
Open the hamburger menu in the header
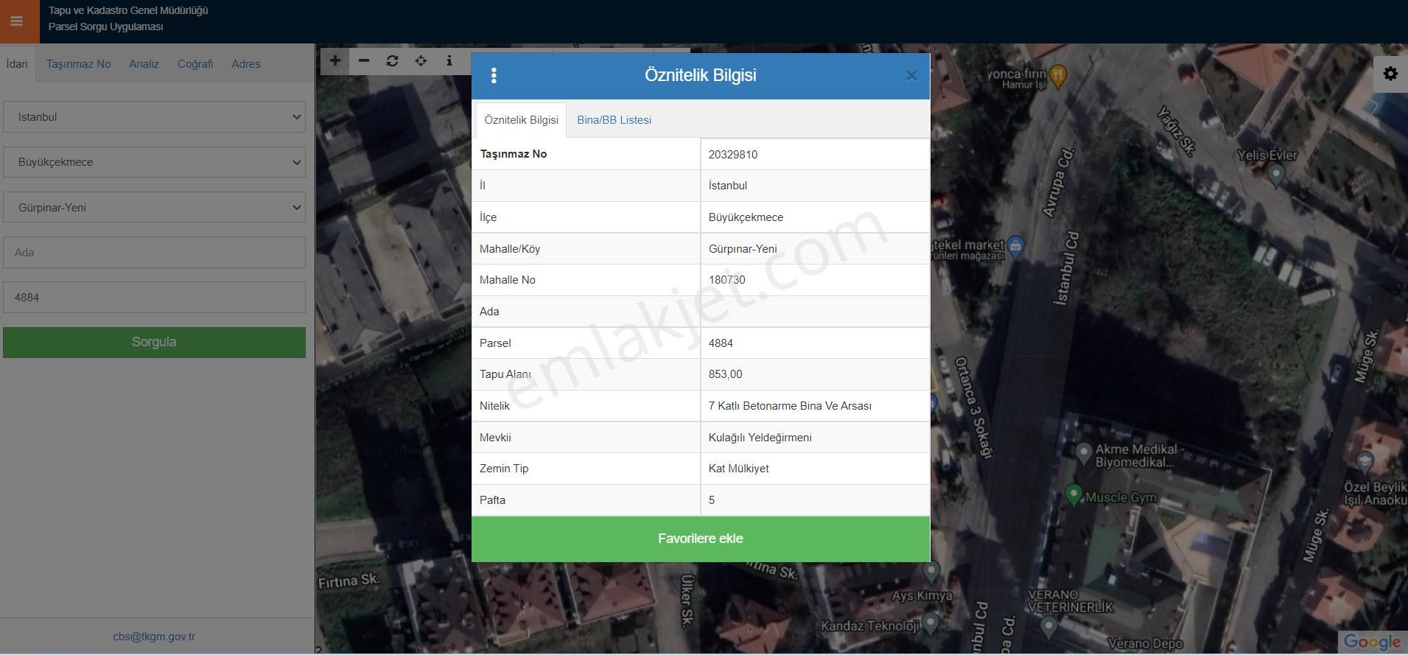tap(16, 21)
